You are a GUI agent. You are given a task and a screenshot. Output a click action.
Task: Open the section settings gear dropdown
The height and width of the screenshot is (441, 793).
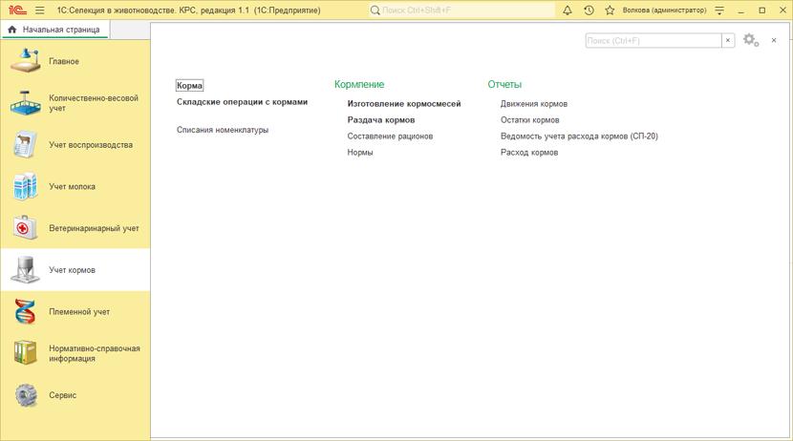(x=751, y=40)
